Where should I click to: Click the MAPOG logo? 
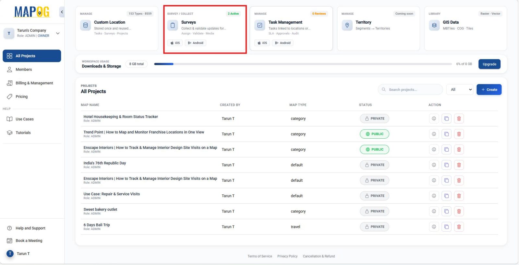[32, 12]
